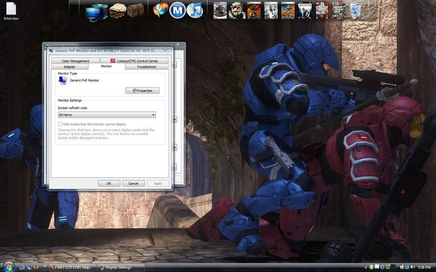This screenshot has height=272, width=436.
Task: Switch to M17 LCD EDID taskbar window
Action: coord(73,268)
